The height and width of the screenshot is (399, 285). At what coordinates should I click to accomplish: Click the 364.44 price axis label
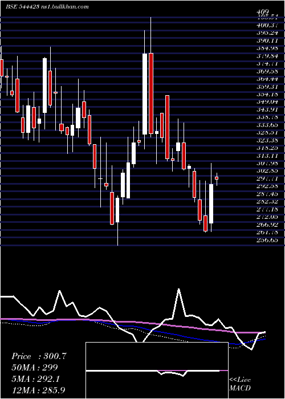click(x=267, y=79)
